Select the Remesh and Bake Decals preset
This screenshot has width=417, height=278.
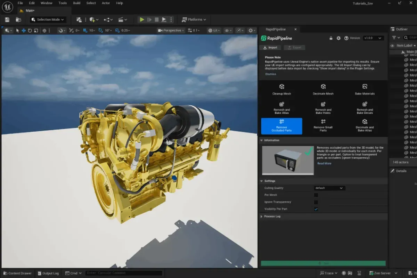pyautogui.click(x=365, y=108)
